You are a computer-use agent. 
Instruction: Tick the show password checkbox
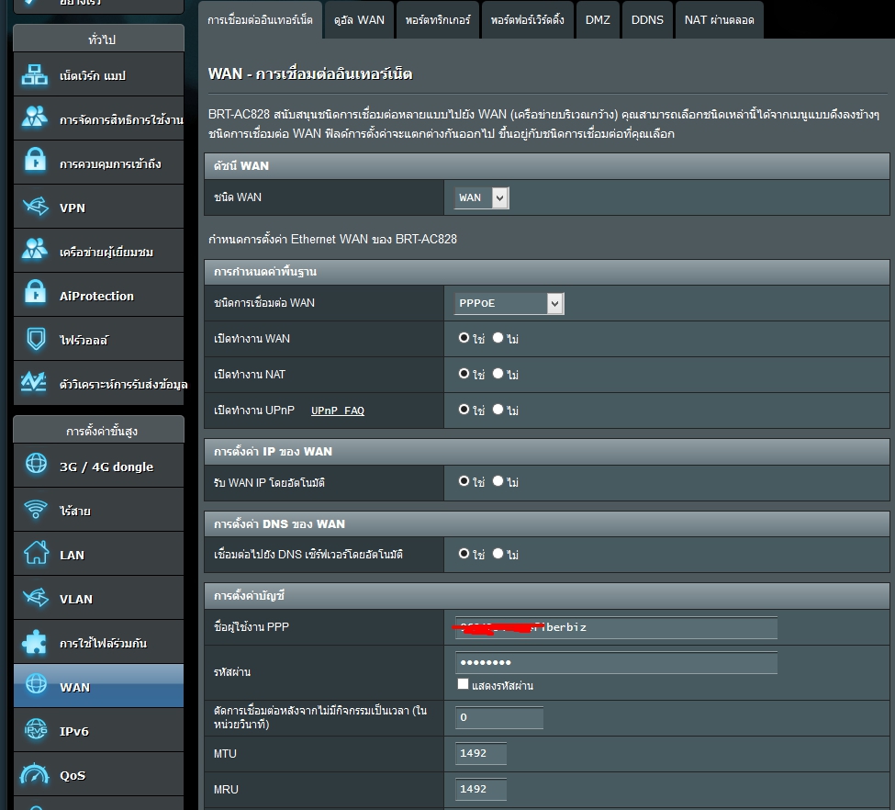463,685
